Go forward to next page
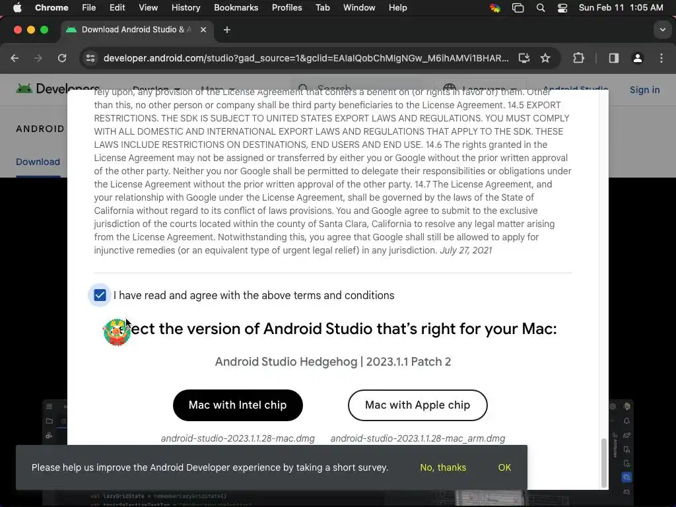The width and height of the screenshot is (676, 507). click(38, 58)
